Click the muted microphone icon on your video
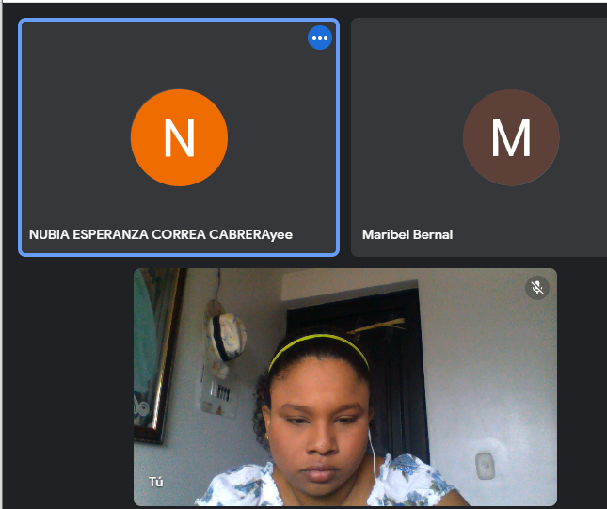The image size is (607, 509). (537, 288)
